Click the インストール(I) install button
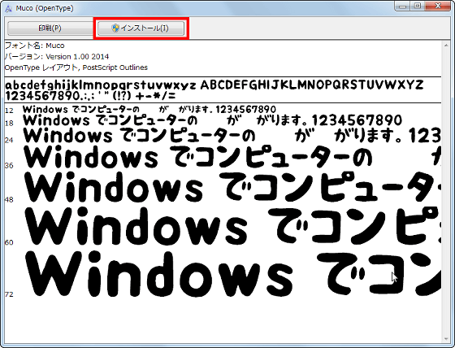455x348 pixels. [x=141, y=28]
